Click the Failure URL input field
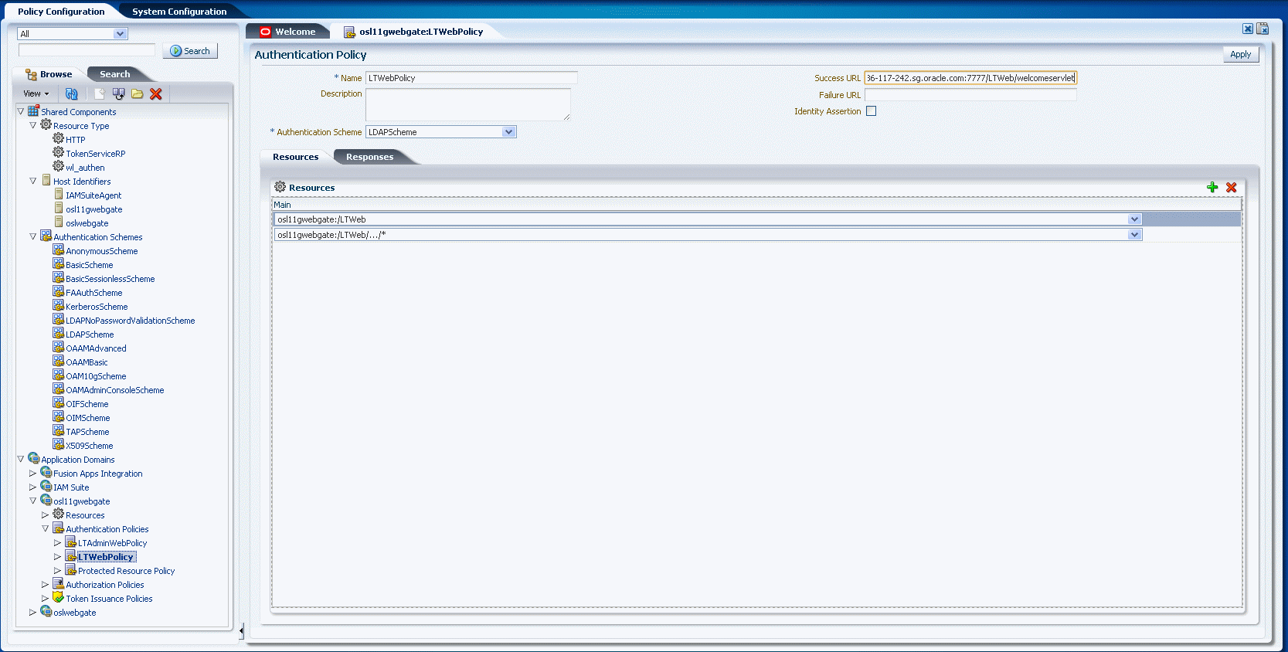This screenshot has height=652, width=1288. [x=970, y=95]
